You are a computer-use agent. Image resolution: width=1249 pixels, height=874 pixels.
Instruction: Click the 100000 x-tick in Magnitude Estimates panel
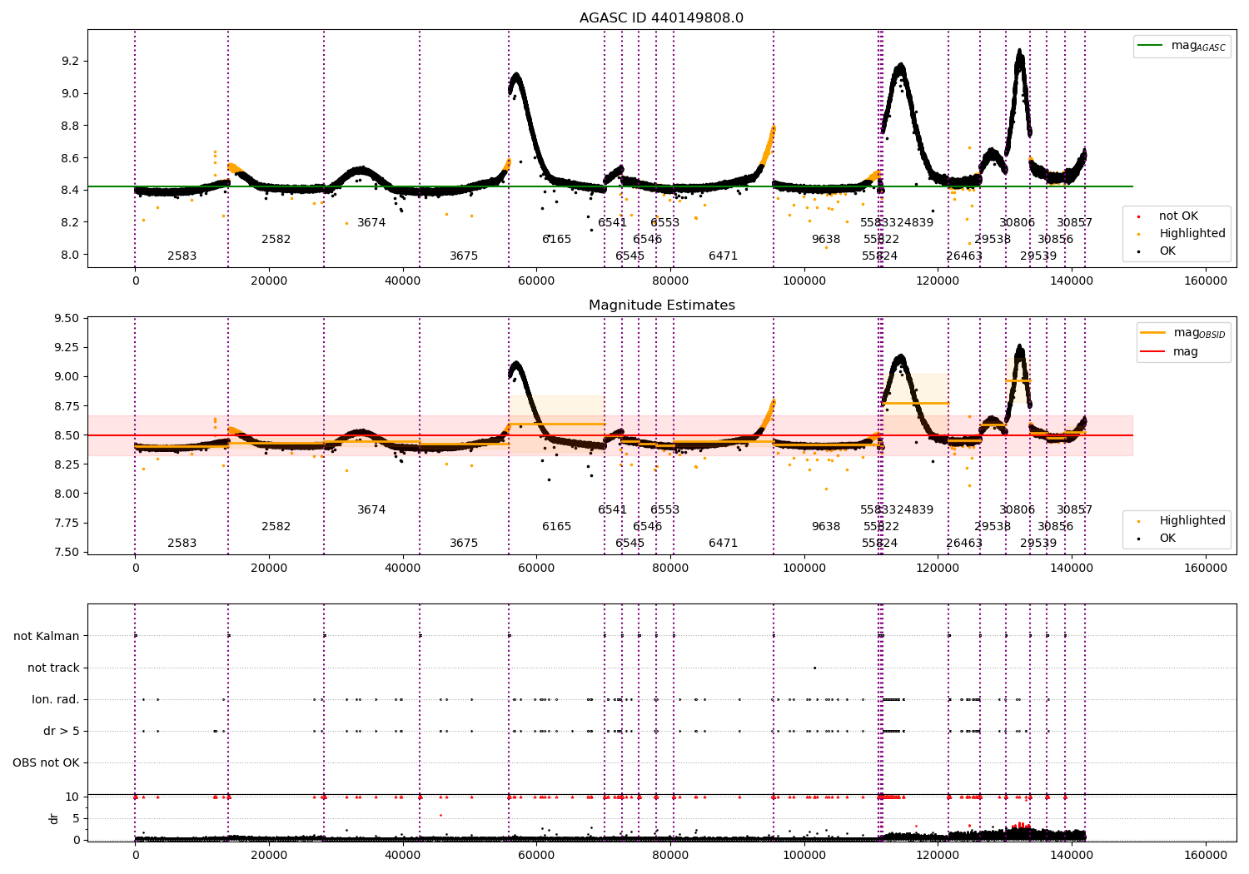click(x=804, y=568)
